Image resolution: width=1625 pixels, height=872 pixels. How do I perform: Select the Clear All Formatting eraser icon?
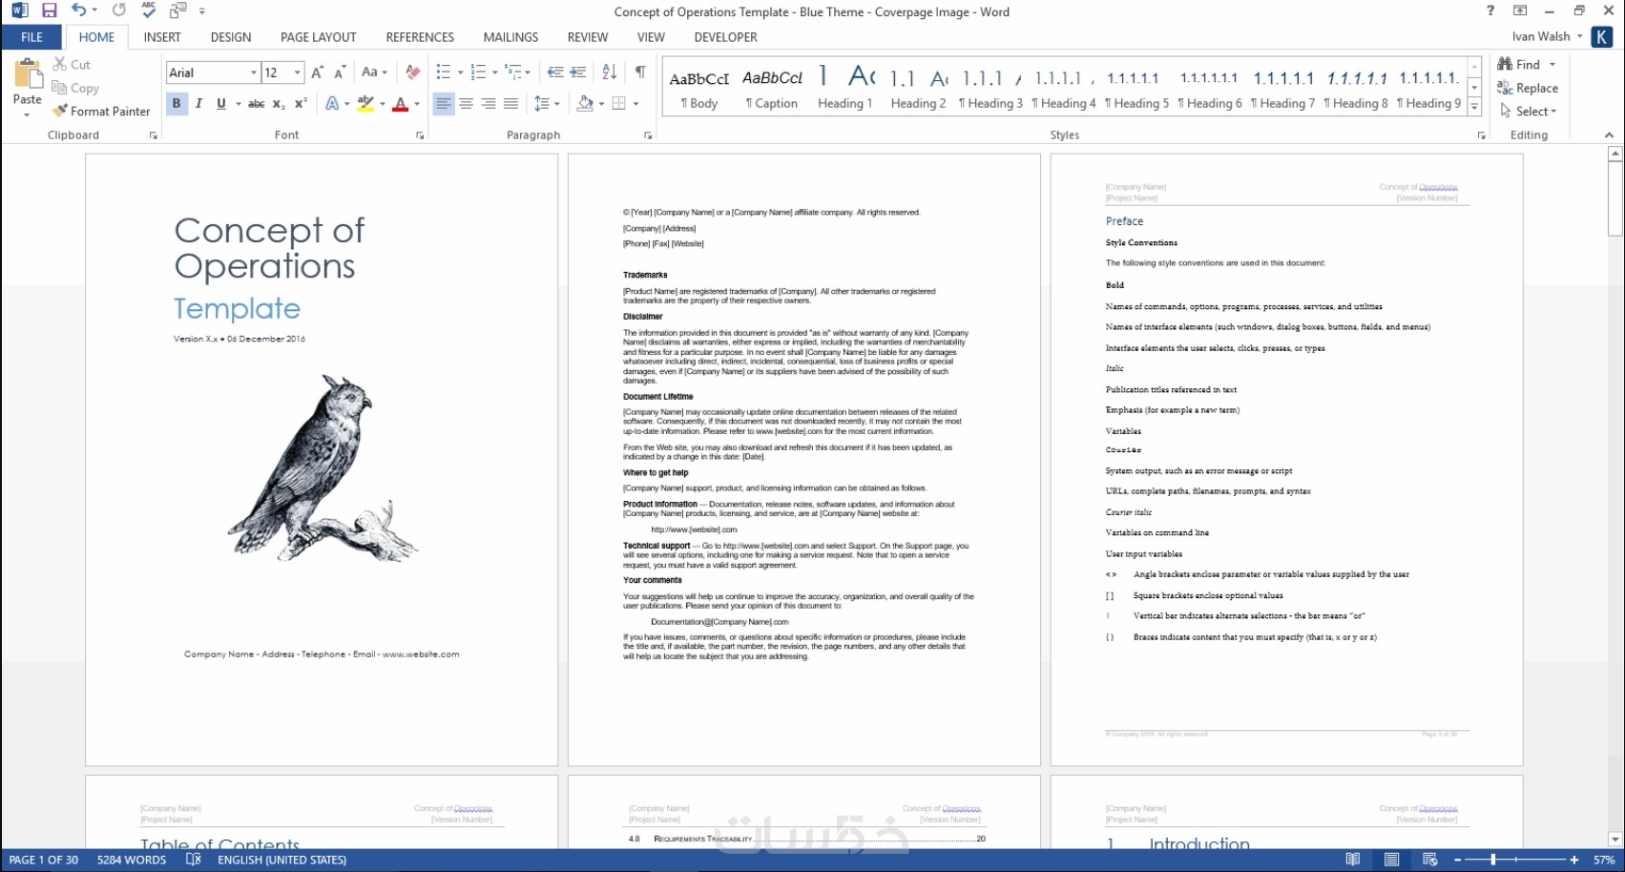pos(412,72)
